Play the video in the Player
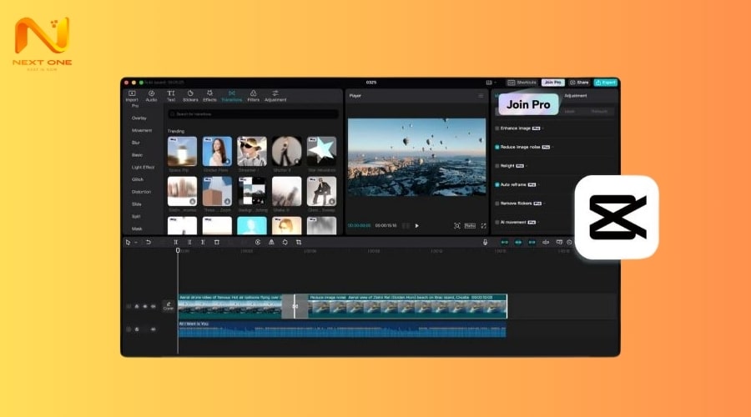Screen dimensions: 751x417 417,225
